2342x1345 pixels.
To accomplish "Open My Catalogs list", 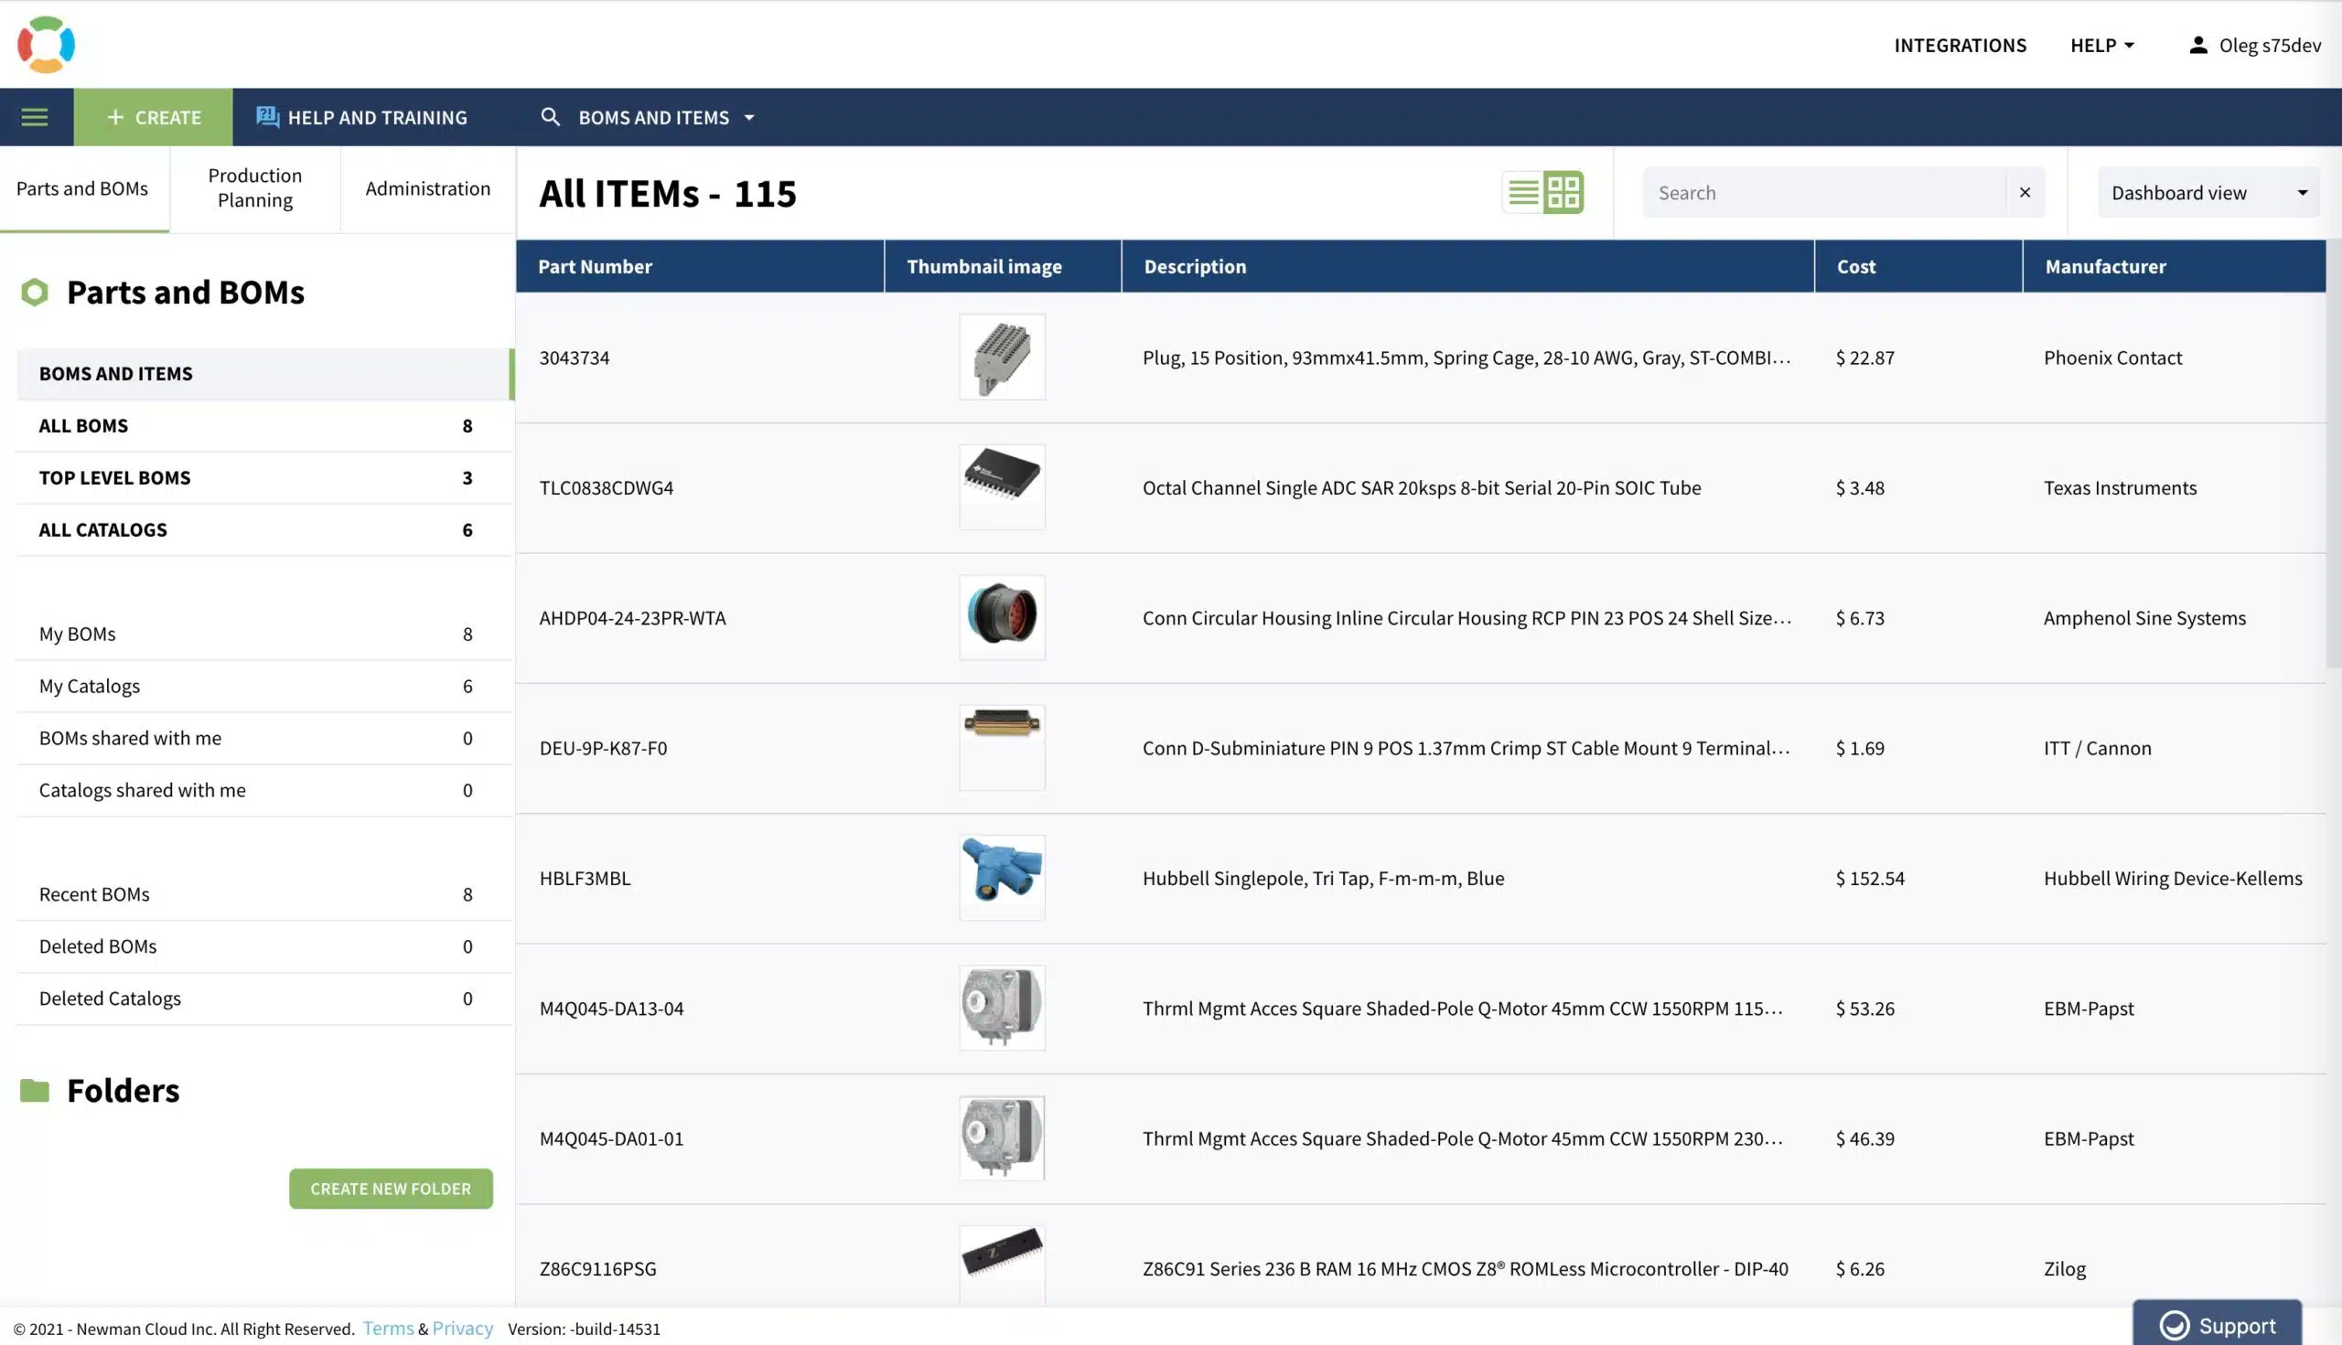I will [x=264, y=687].
